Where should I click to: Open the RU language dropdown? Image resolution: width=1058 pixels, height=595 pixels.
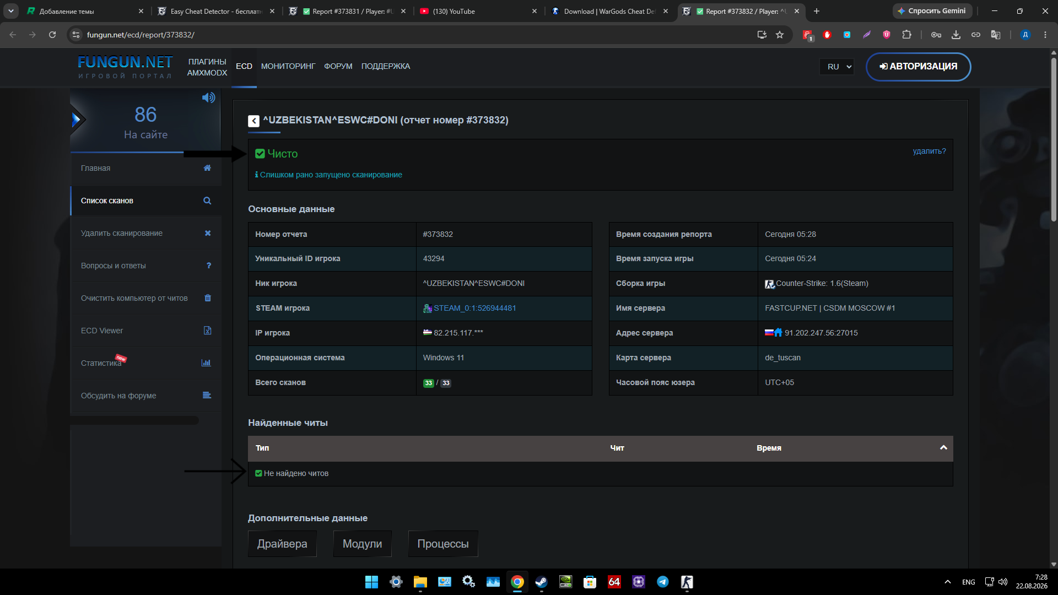click(837, 67)
